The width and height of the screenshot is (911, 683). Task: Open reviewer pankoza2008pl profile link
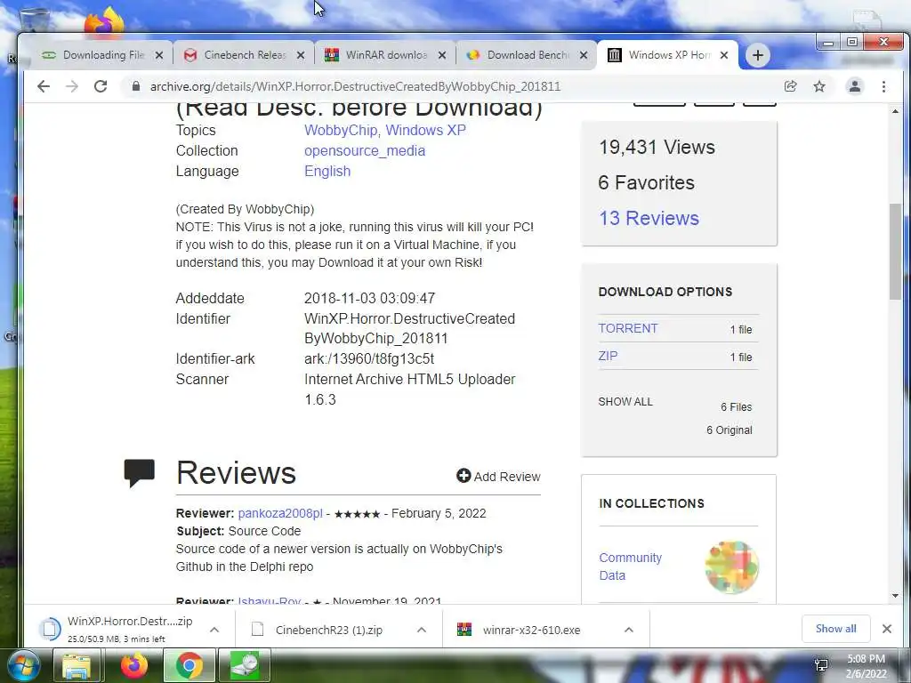coord(280,513)
